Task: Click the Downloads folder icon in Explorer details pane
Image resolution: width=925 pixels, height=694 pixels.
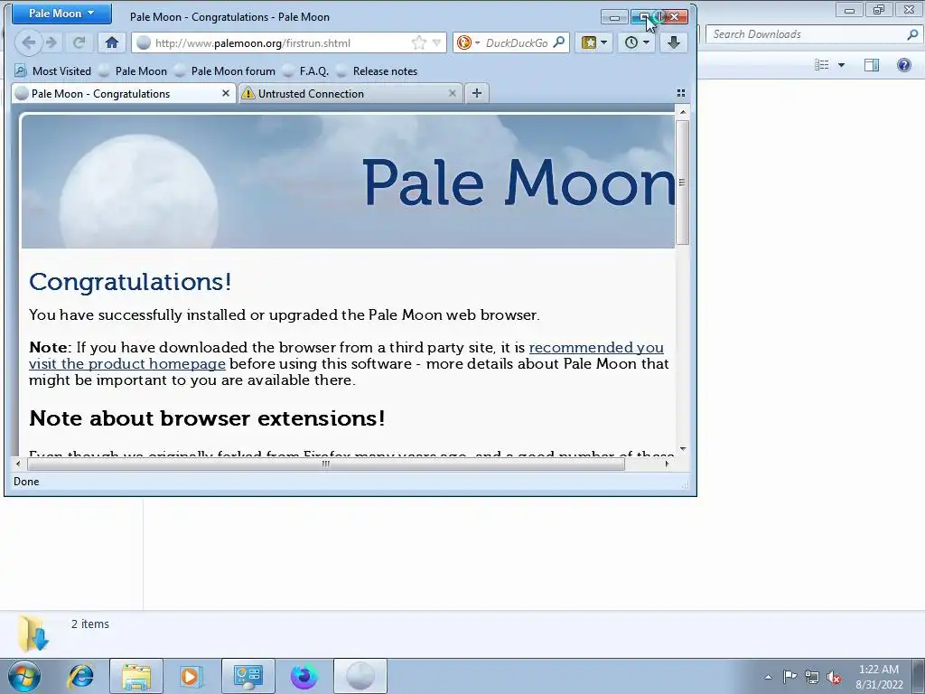Action: [x=33, y=633]
